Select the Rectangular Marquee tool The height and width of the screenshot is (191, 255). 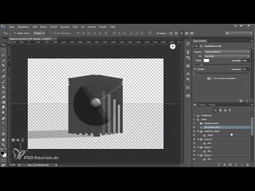[x=3, y=50]
